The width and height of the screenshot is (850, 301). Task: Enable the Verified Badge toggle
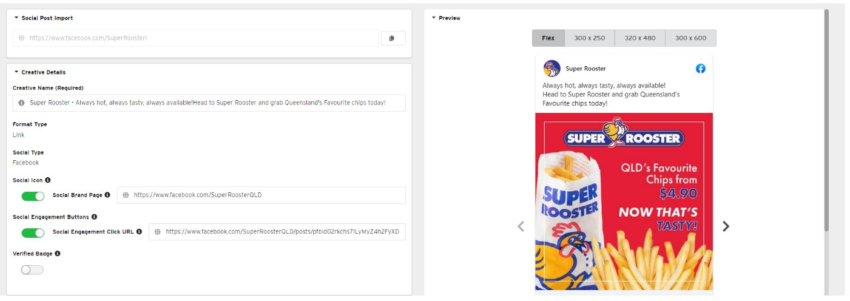point(33,269)
